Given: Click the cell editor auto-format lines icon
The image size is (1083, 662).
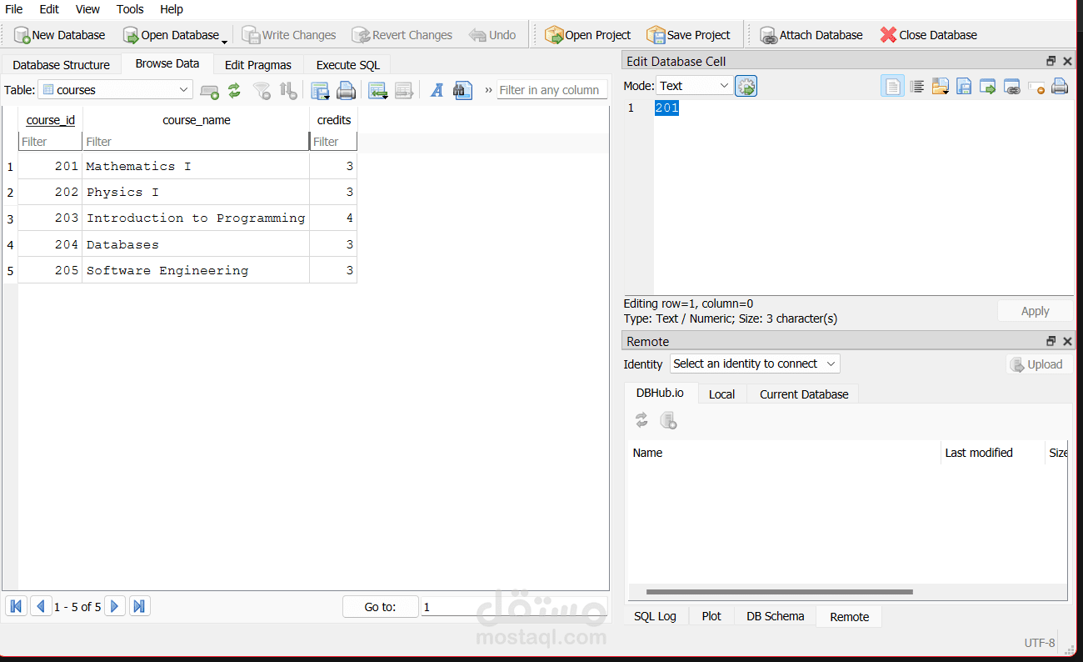Looking at the screenshot, I should 917,86.
